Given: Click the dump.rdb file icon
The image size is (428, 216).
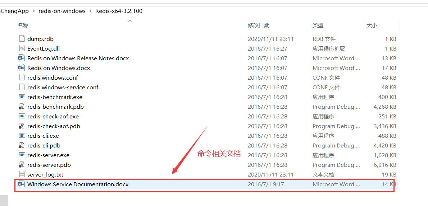Looking at the screenshot, I should 22,39.
